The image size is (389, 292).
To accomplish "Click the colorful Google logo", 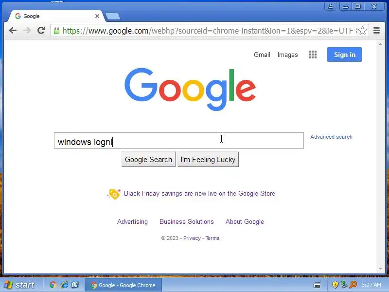I will tap(190, 89).
